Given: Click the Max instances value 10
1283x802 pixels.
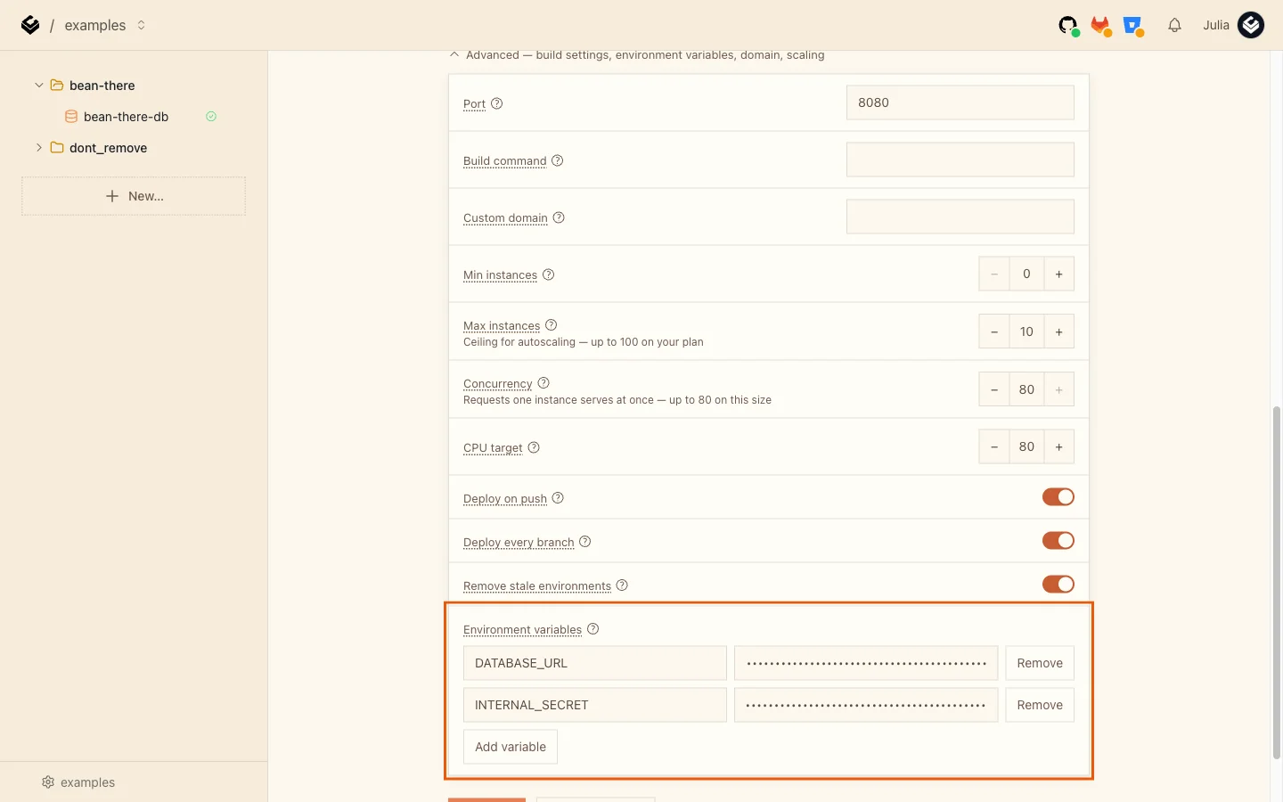Looking at the screenshot, I should (1026, 331).
